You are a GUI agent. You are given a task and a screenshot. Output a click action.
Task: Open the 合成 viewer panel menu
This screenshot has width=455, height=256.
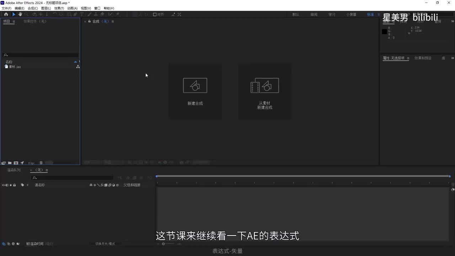pyautogui.click(x=113, y=21)
